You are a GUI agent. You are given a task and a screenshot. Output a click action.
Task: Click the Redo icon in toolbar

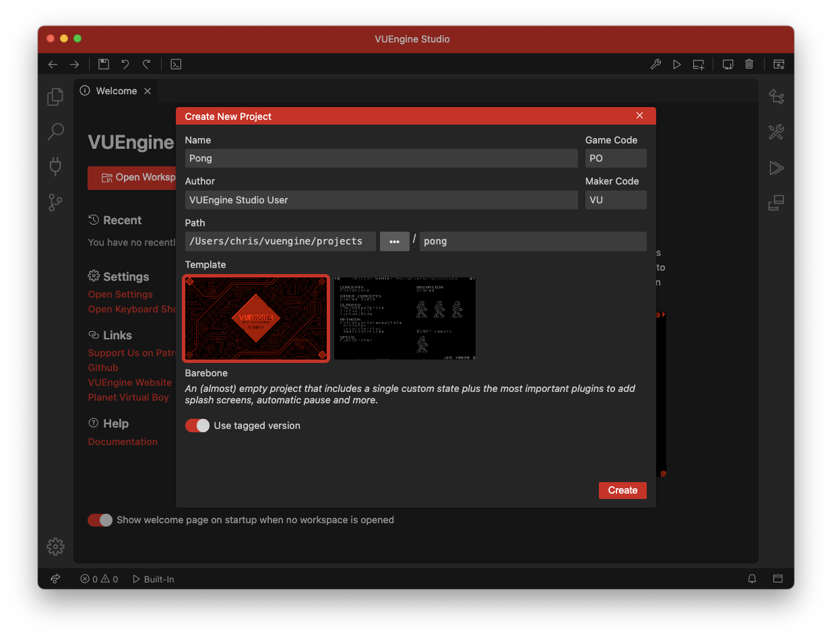[x=146, y=64]
